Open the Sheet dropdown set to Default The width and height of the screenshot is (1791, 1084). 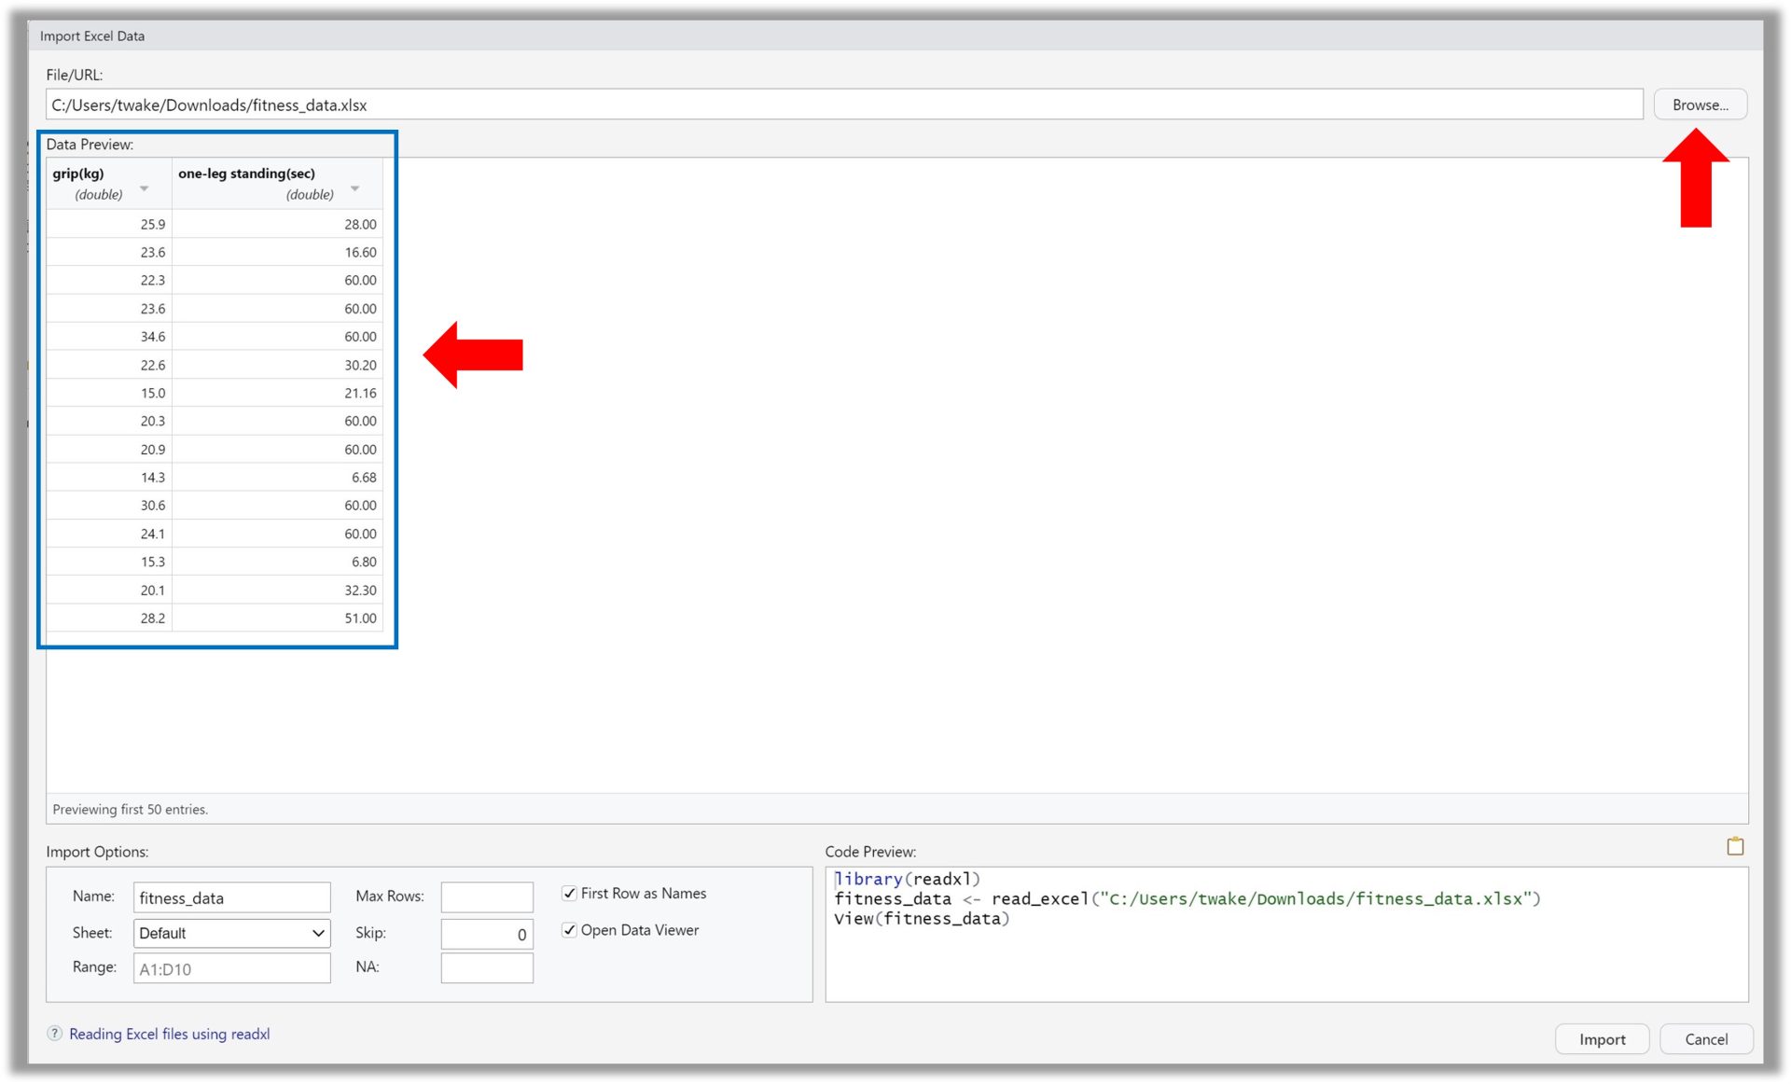(231, 933)
